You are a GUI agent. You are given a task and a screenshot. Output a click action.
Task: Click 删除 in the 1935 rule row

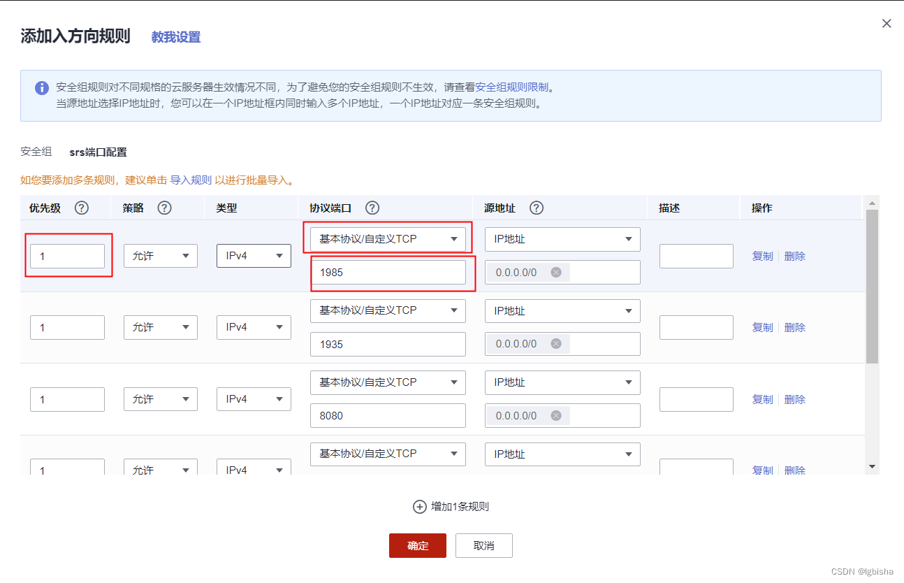click(795, 328)
